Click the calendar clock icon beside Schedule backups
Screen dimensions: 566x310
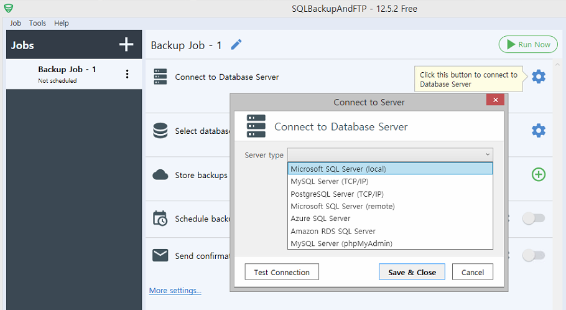160,218
